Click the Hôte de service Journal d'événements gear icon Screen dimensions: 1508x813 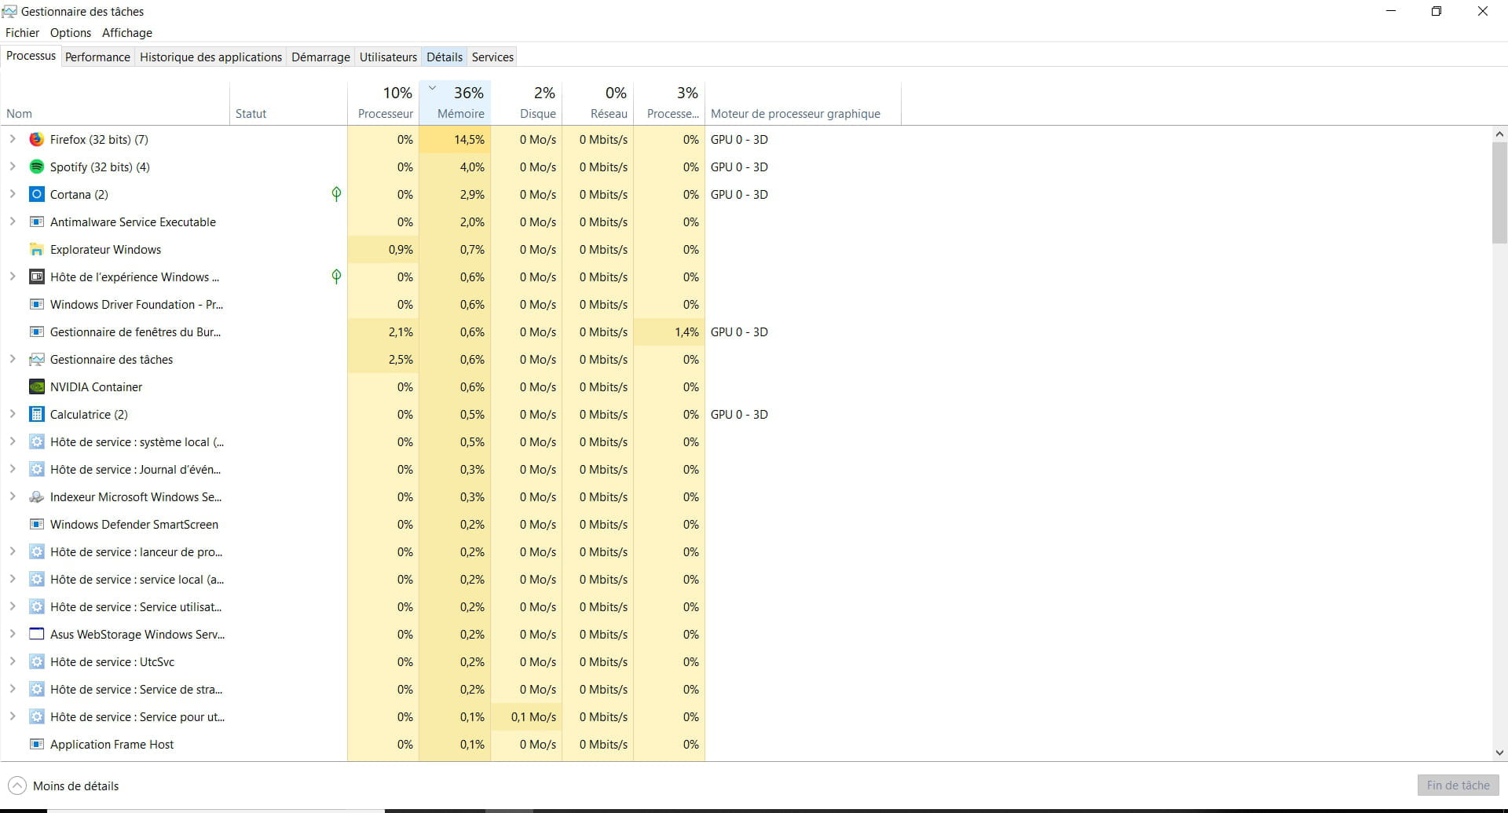click(x=36, y=469)
